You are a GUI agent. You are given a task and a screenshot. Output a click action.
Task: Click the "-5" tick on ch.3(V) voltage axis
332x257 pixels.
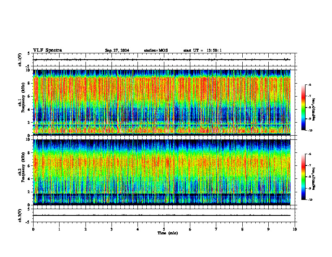[x=28, y=222]
